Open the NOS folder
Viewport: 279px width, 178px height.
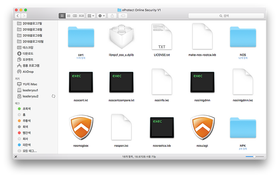point(243,37)
